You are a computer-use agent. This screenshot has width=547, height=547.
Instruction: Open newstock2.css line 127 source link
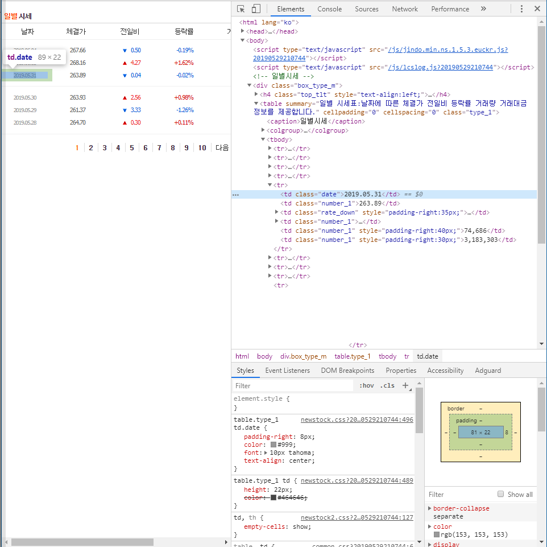357,517
